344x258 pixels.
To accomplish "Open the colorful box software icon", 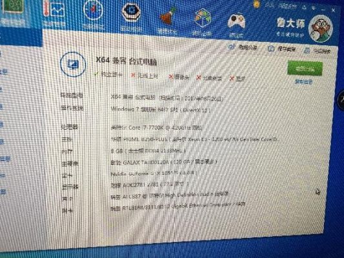I will [x=202, y=22].
